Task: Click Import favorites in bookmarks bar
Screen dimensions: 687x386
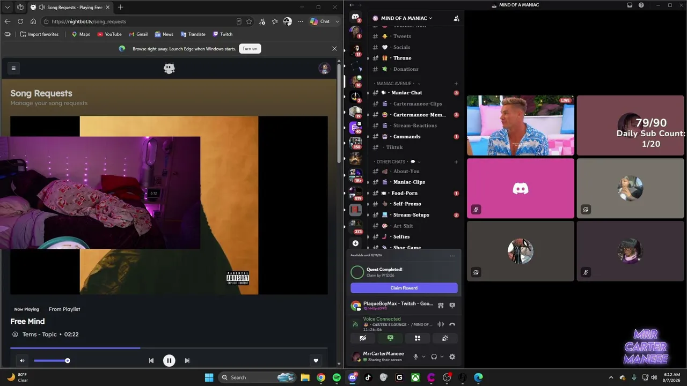Action: (x=39, y=34)
